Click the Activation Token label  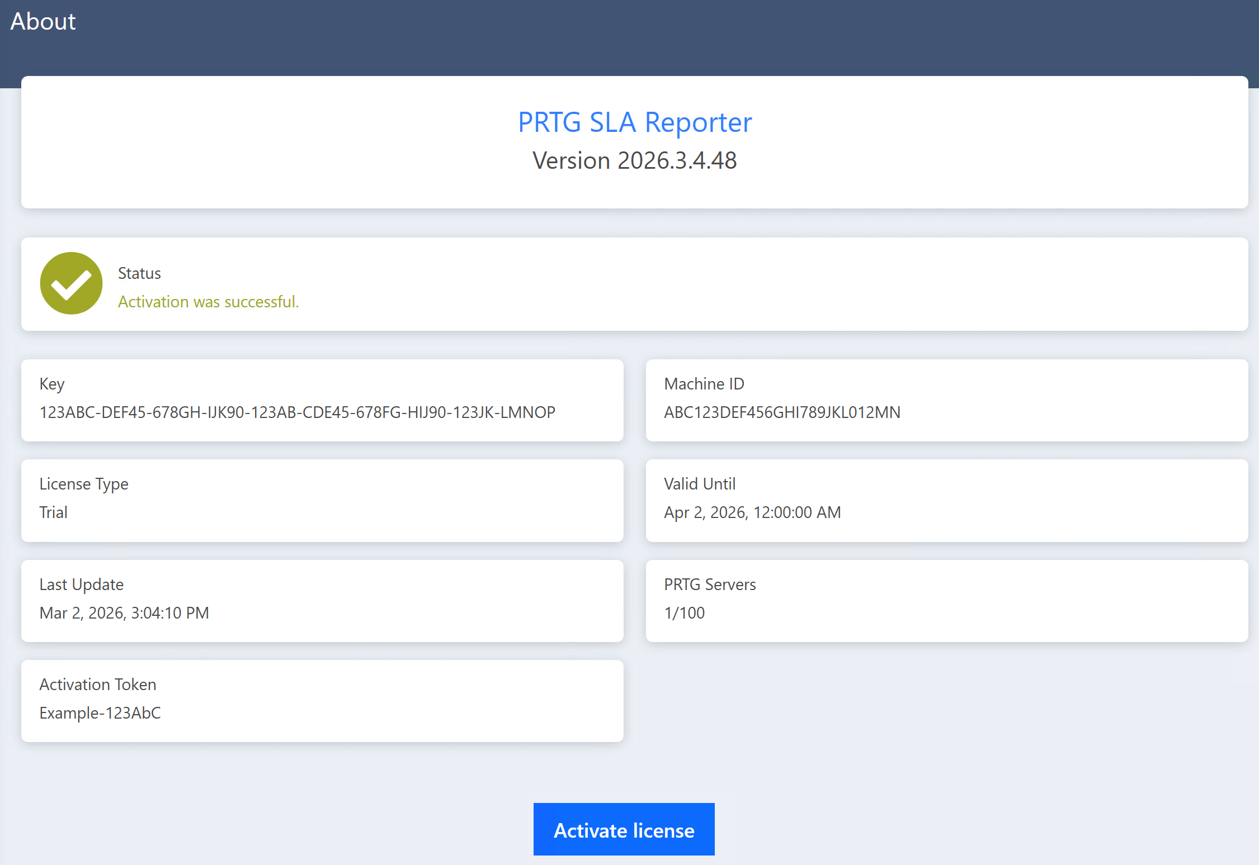pyautogui.click(x=98, y=685)
